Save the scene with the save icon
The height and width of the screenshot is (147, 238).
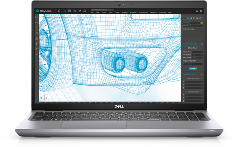pos(69,11)
